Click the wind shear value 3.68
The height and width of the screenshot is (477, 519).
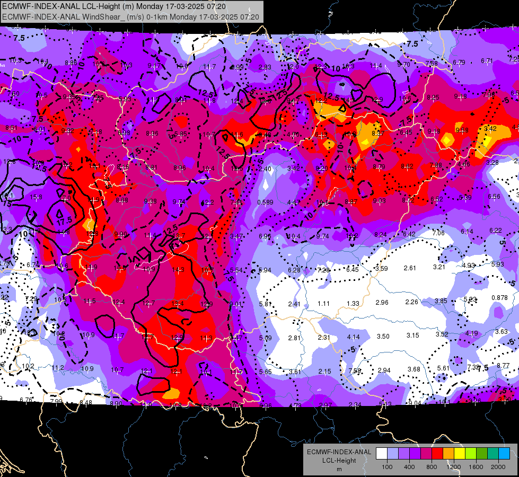[414, 369]
